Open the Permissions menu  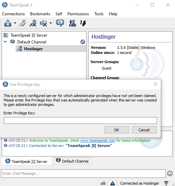coord(78,14)
